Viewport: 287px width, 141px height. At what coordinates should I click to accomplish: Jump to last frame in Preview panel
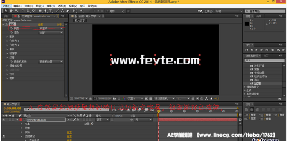pos(267,50)
